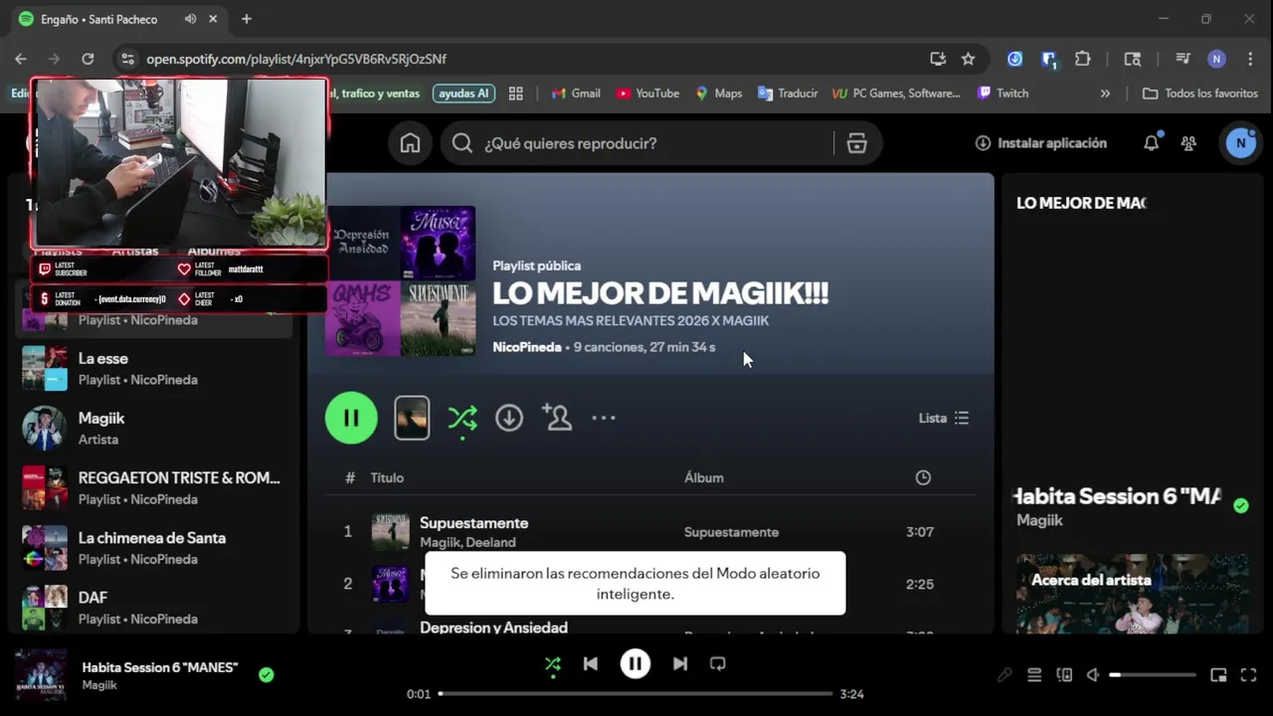Image resolution: width=1273 pixels, height=716 pixels.
Task: Click the search magnifier icon
Action: 461,143
